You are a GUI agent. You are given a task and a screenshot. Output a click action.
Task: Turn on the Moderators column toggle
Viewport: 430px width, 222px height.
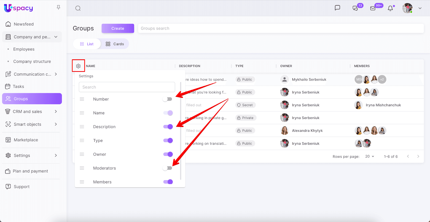pos(167,168)
